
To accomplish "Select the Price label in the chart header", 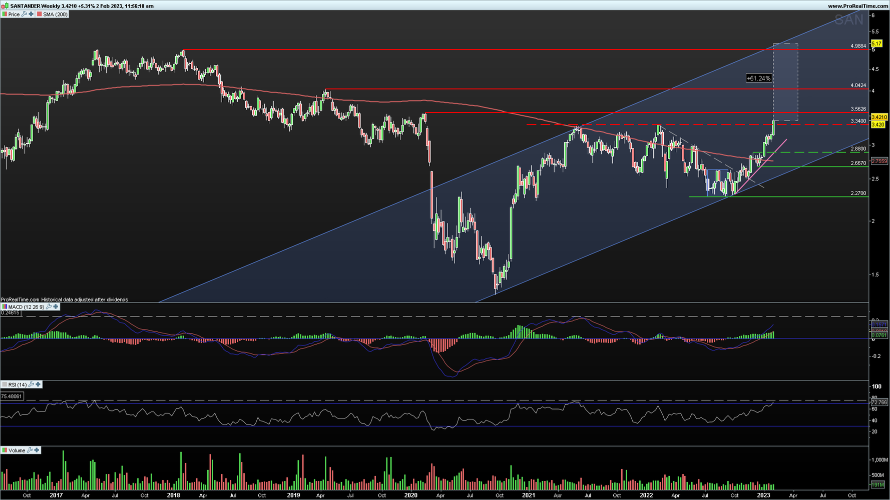I will (14, 14).
